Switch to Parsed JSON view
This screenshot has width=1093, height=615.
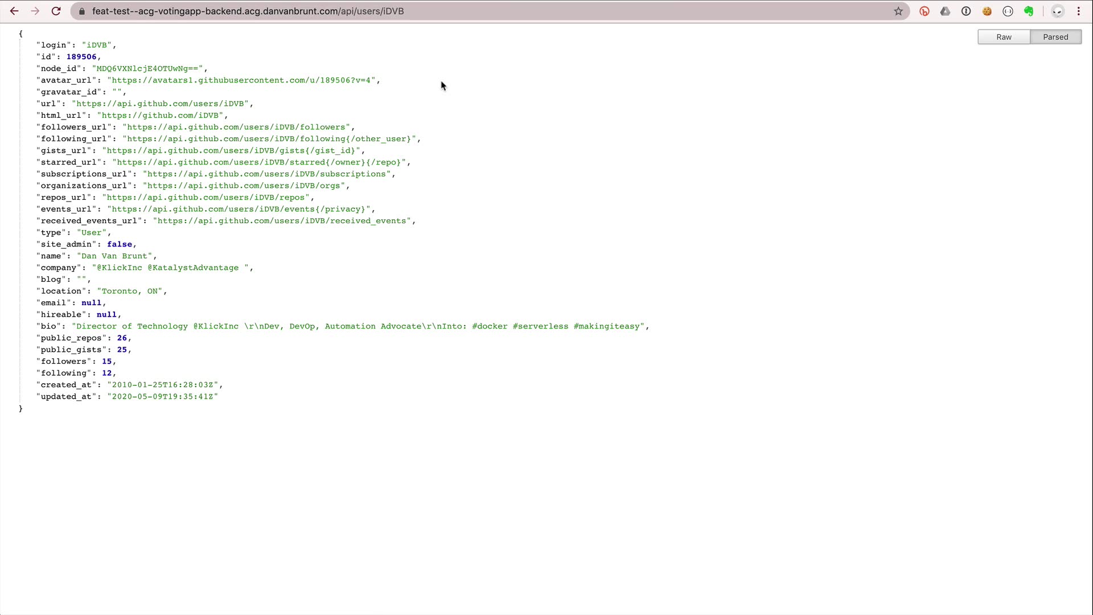point(1055,37)
